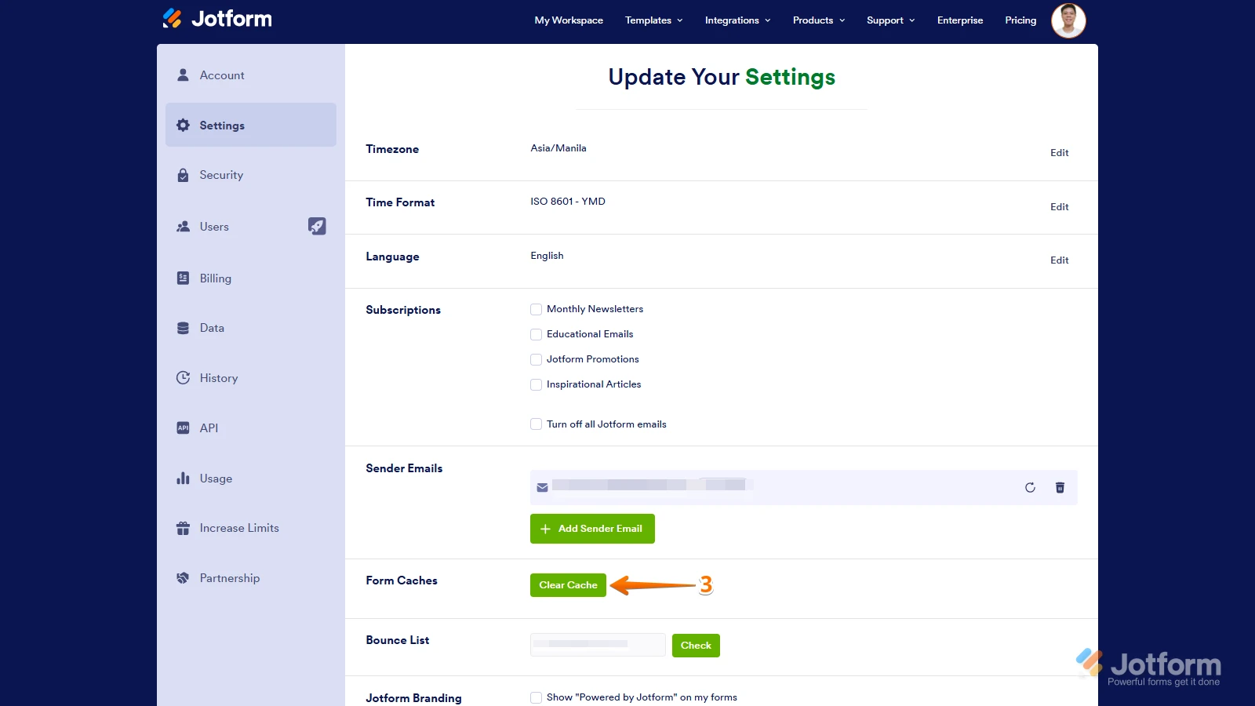The width and height of the screenshot is (1255, 706).
Task: Expand the Support dropdown menu
Action: coord(890,20)
